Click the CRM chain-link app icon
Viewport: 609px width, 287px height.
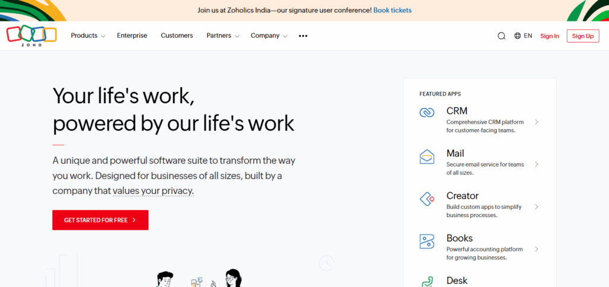(x=427, y=113)
